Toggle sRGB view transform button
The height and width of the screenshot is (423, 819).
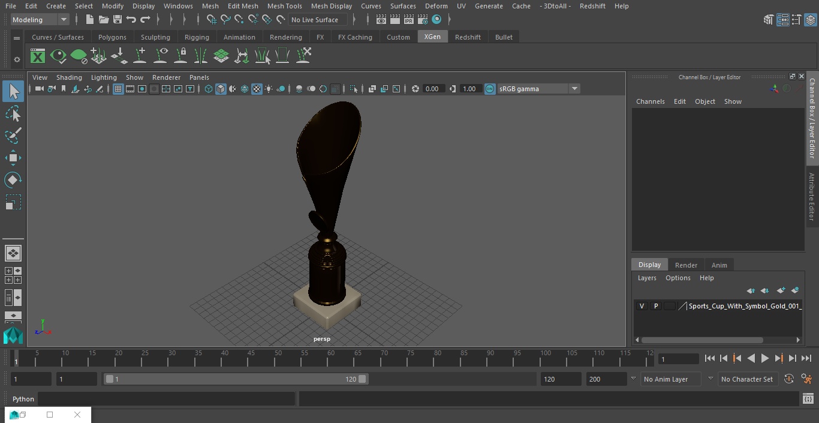490,89
